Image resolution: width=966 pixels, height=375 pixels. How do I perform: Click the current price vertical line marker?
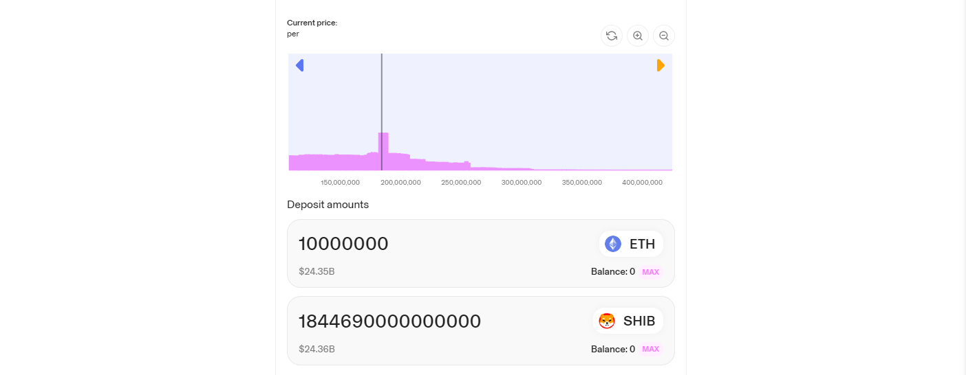[x=382, y=112]
